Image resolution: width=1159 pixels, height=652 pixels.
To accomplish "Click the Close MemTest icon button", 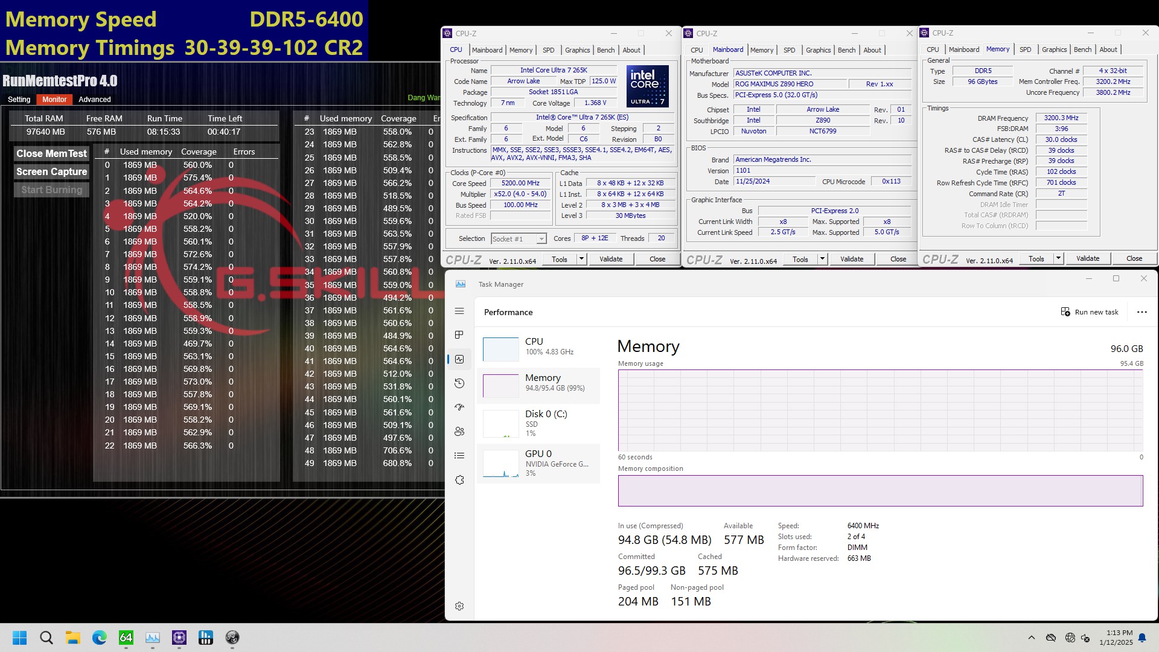I will coord(51,153).
